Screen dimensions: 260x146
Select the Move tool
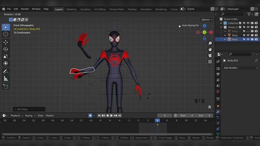pos(6,42)
